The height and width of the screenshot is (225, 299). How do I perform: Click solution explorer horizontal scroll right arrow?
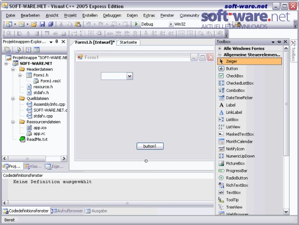click(64, 158)
